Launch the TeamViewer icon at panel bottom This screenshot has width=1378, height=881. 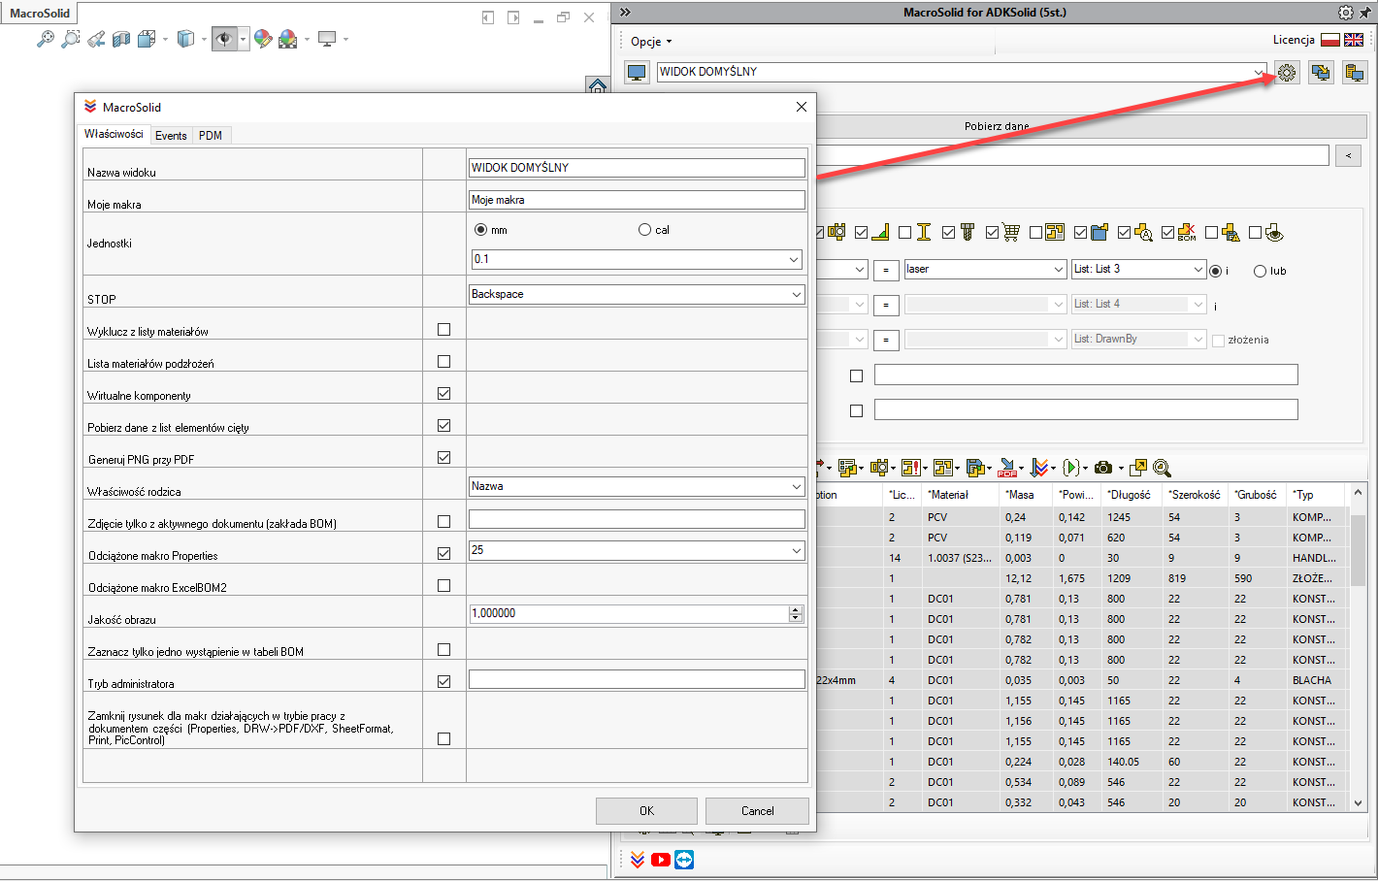684,860
